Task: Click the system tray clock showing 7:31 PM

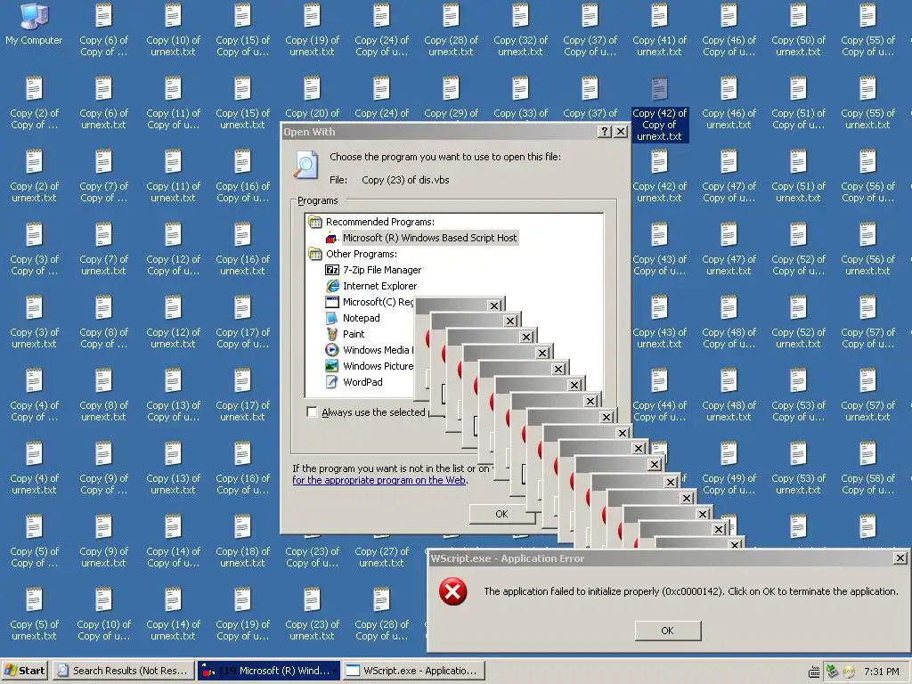Action: click(881, 672)
